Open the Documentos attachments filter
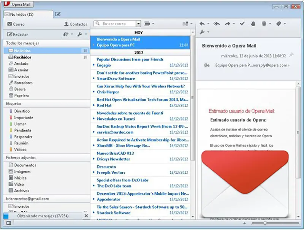The width and height of the screenshot is (304, 230). (x=46, y=165)
